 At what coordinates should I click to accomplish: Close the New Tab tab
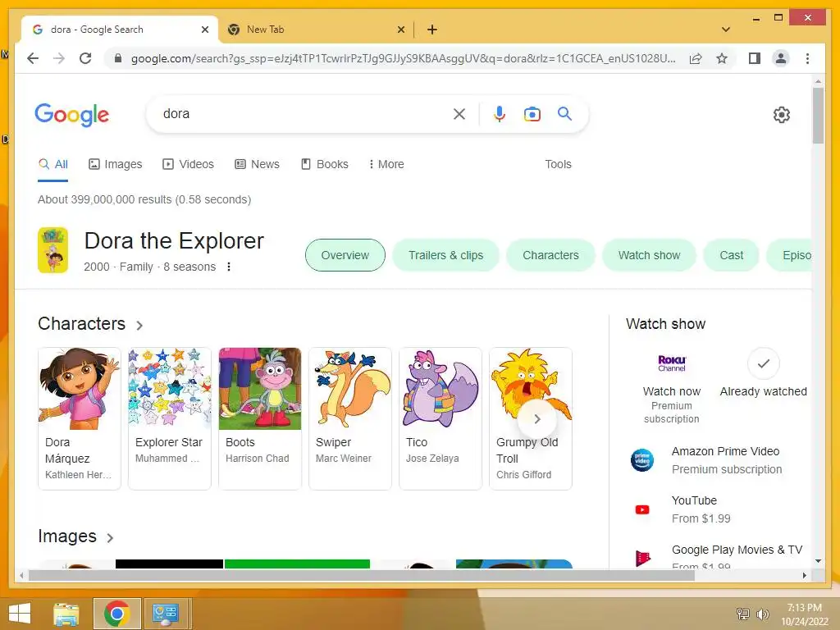400,30
